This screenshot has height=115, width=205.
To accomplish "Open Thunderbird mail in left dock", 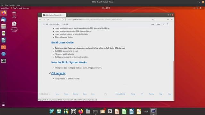I will (4, 20).
